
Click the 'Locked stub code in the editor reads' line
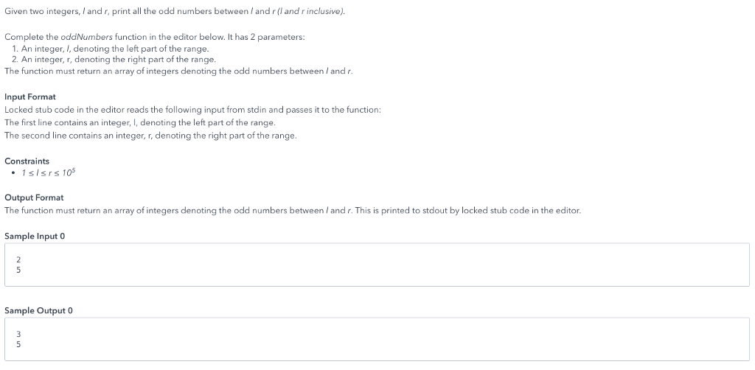pos(192,109)
